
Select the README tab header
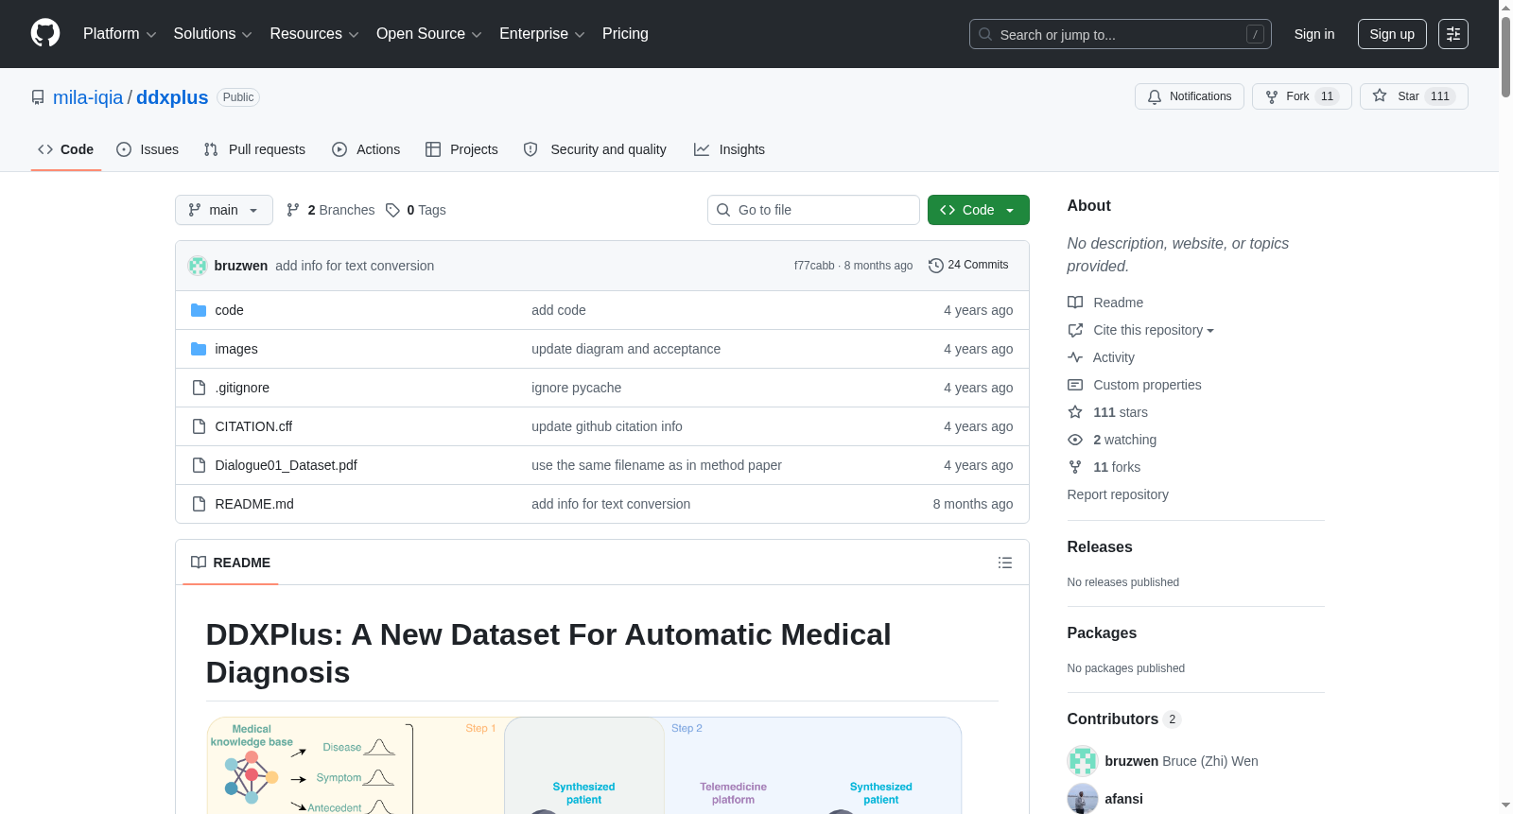[231, 563]
